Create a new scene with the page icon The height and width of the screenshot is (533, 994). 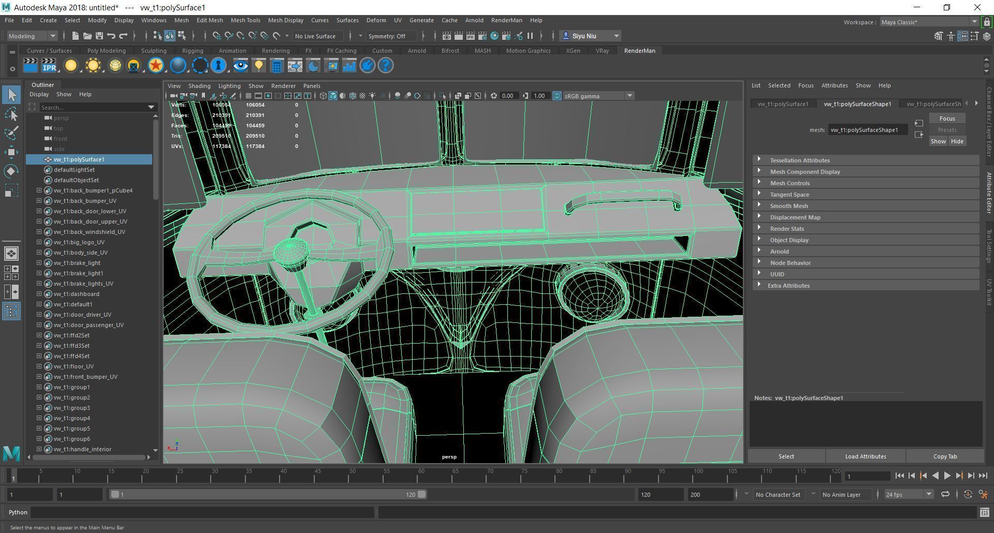click(75, 36)
